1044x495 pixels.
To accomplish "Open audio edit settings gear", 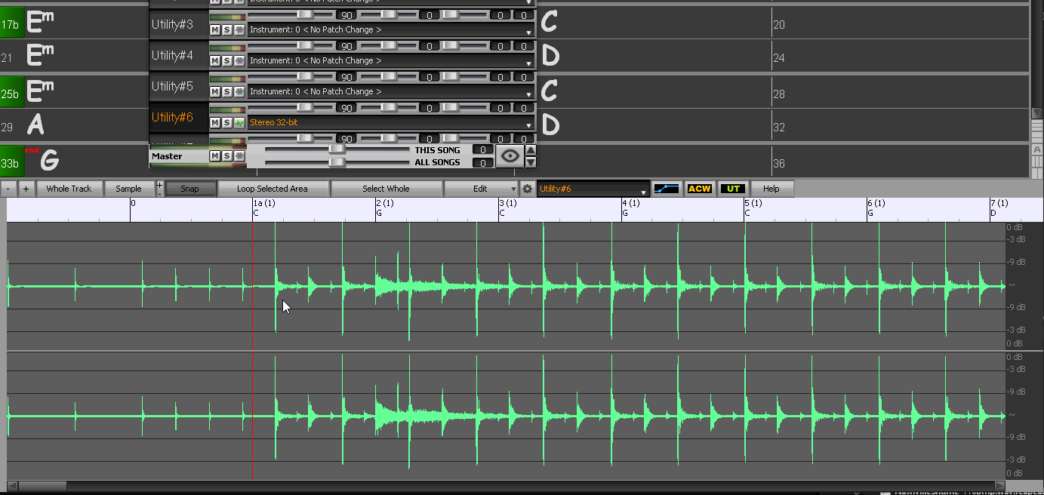I will (x=528, y=189).
